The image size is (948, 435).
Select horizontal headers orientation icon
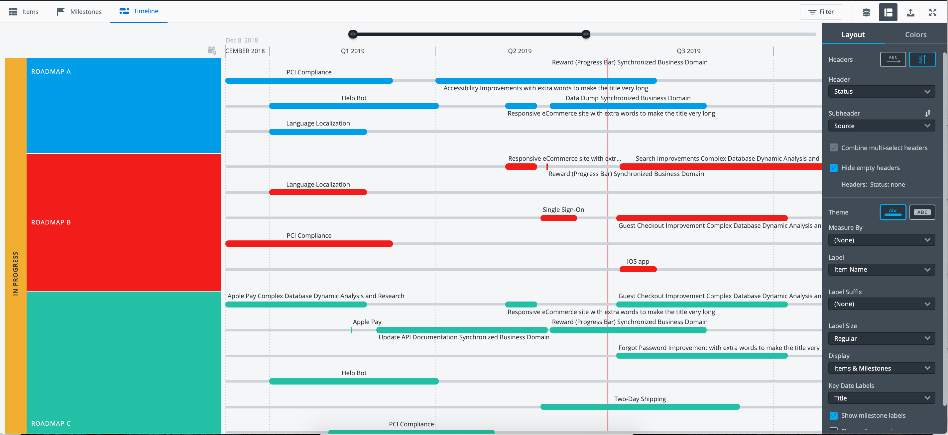[x=893, y=59]
